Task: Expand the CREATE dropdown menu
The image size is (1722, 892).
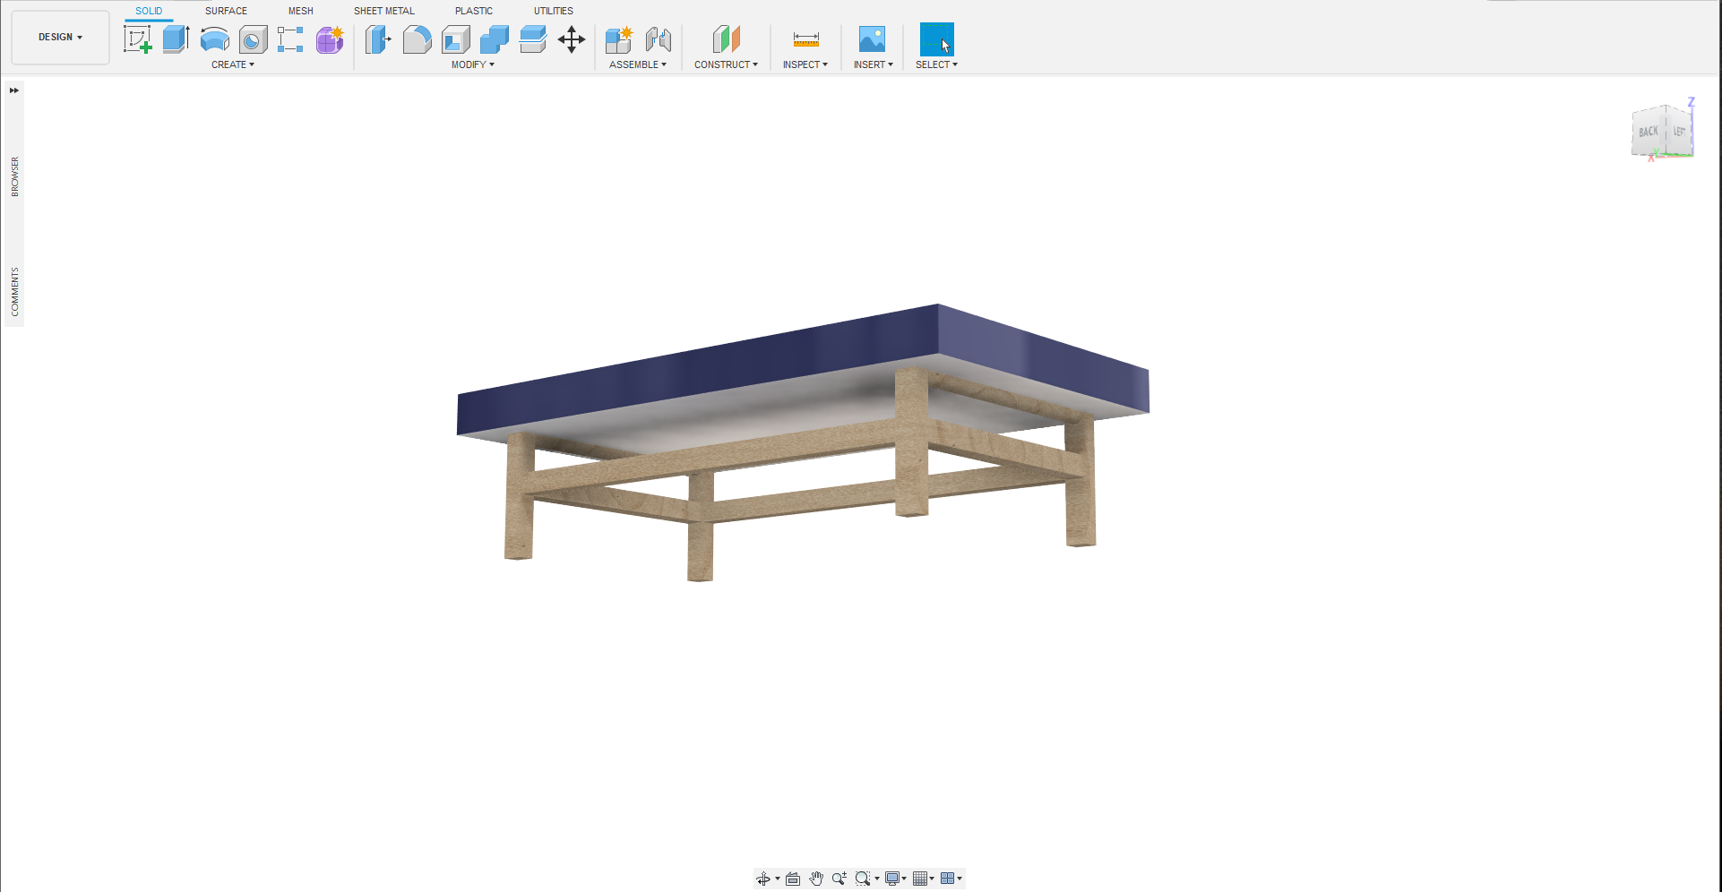Action: [x=232, y=64]
